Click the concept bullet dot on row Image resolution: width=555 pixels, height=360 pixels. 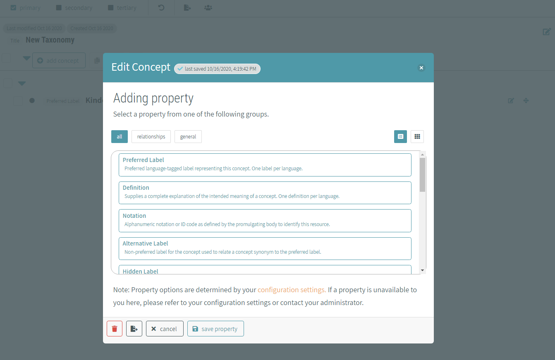(32, 100)
